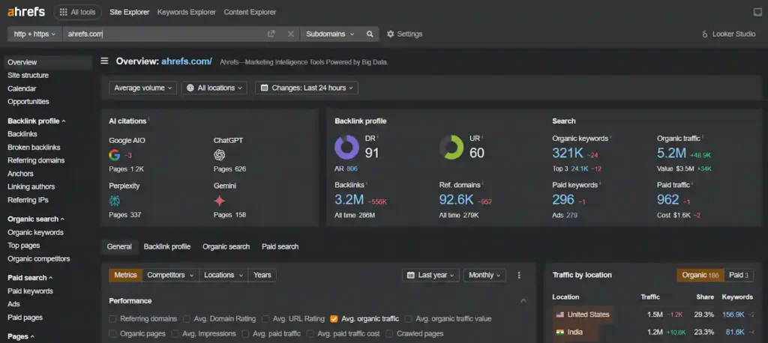Click the UR donut chart
Screen dimensions: 768x343
(451, 148)
